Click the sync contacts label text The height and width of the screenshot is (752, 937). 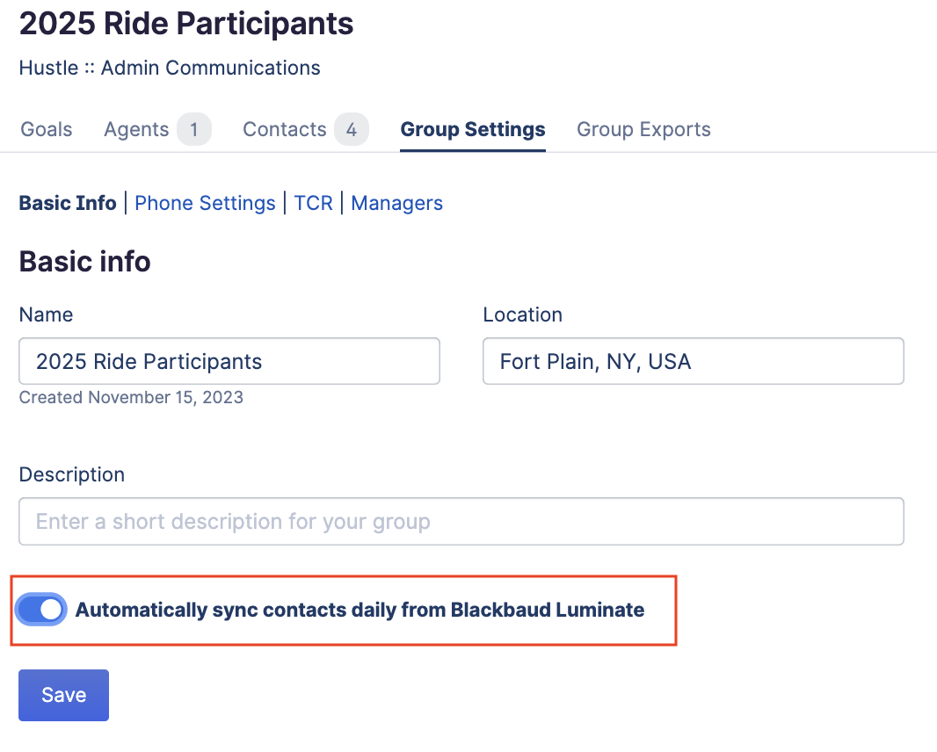[360, 610]
